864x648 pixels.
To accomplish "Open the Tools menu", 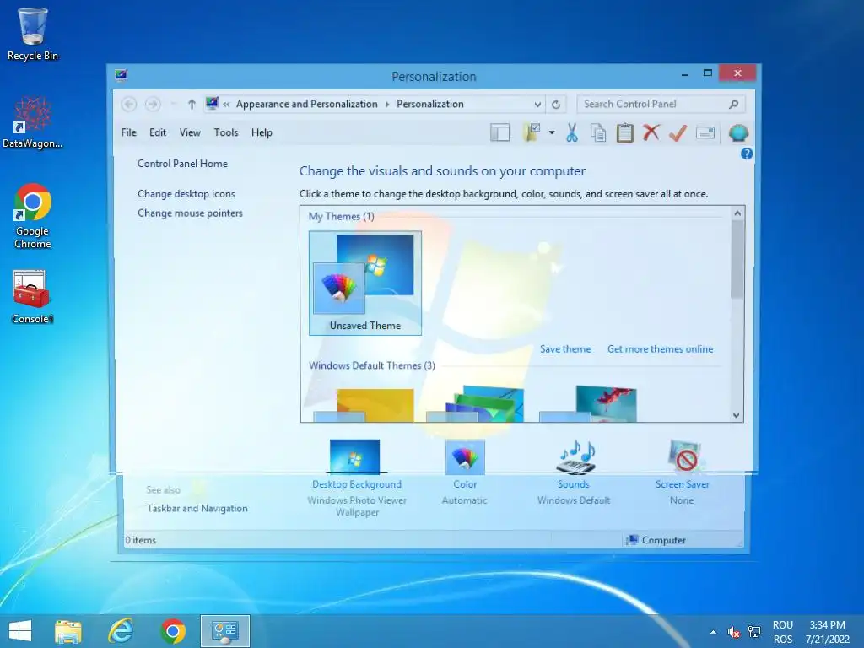I will point(226,132).
